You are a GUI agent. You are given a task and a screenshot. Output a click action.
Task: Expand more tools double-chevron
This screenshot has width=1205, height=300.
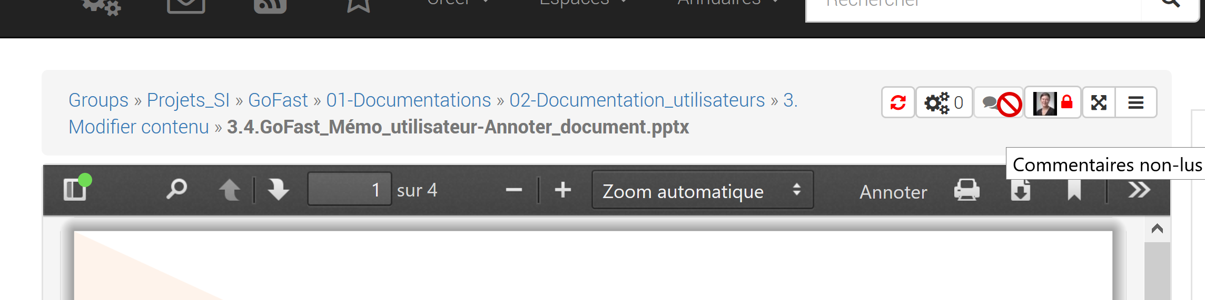(1139, 190)
